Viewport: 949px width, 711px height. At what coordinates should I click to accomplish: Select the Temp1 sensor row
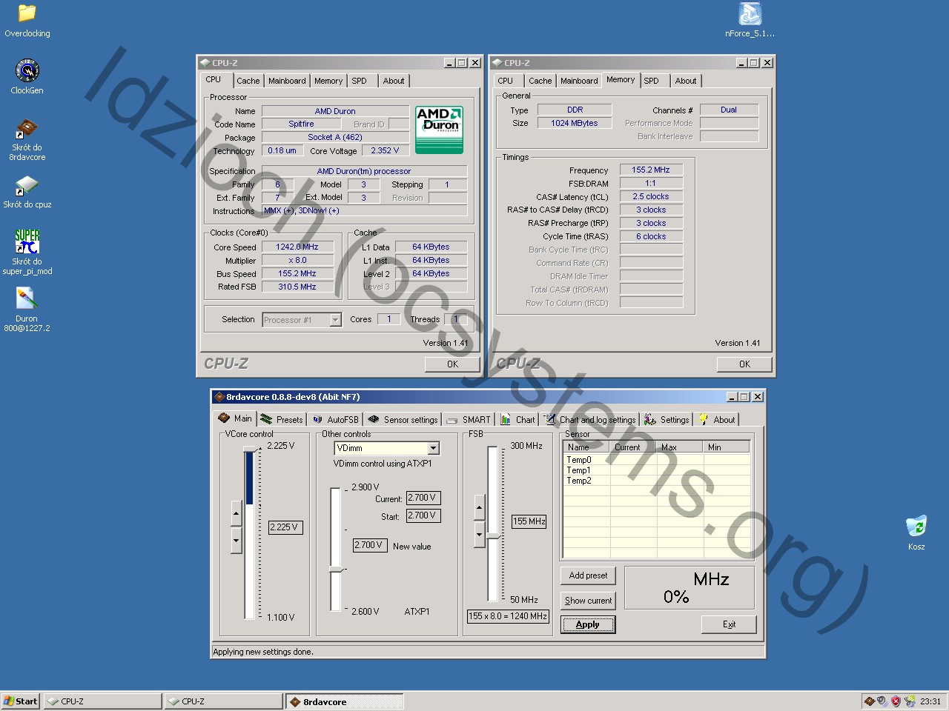[657, 470]
